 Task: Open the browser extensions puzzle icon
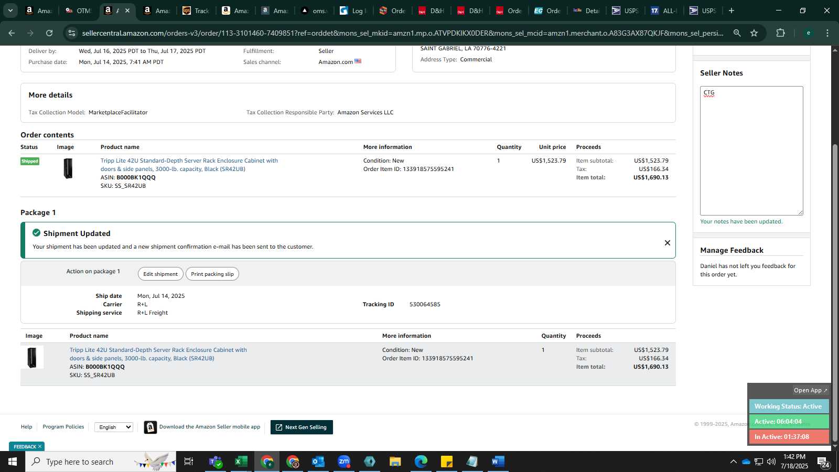coord(780,33)
